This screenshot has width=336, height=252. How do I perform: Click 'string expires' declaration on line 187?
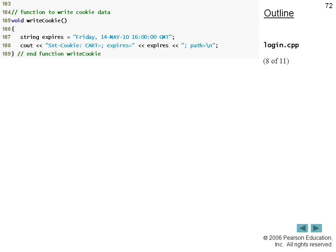pyautogui.click(x=42, y=37)
